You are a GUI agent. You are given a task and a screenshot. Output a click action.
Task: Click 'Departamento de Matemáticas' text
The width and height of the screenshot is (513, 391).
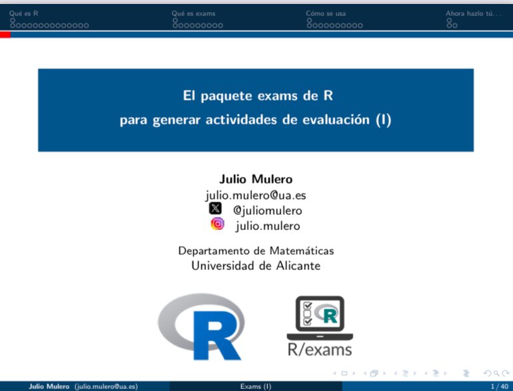pyautogui.click(x=256, y=251)
